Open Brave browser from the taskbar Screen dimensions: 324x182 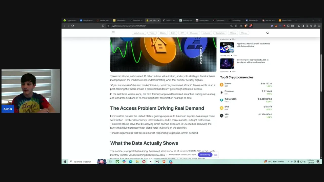click(x=164, y=162)
